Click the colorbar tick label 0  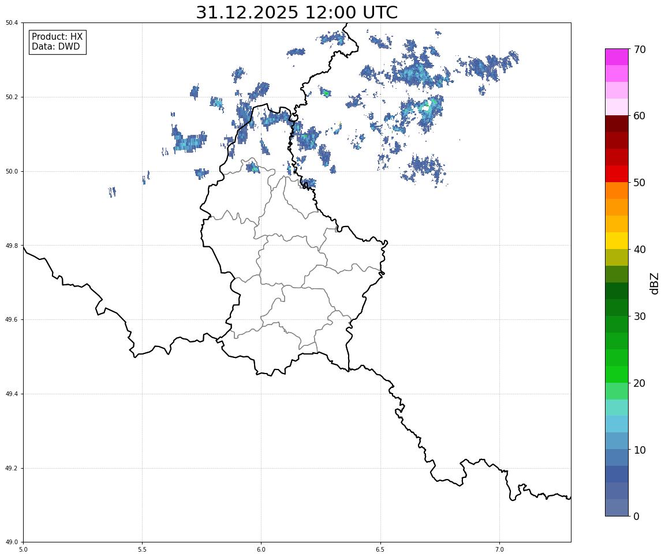(x=636, y=516)
